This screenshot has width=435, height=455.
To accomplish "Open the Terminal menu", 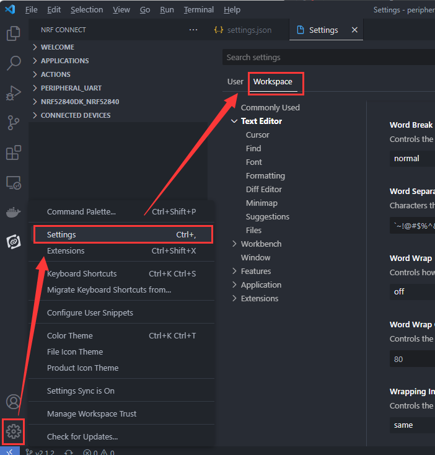I will pos(198,10).
